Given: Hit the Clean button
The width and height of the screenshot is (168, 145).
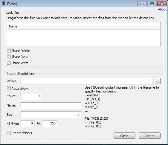Looking at the screenshot, I should coord(124,136).
